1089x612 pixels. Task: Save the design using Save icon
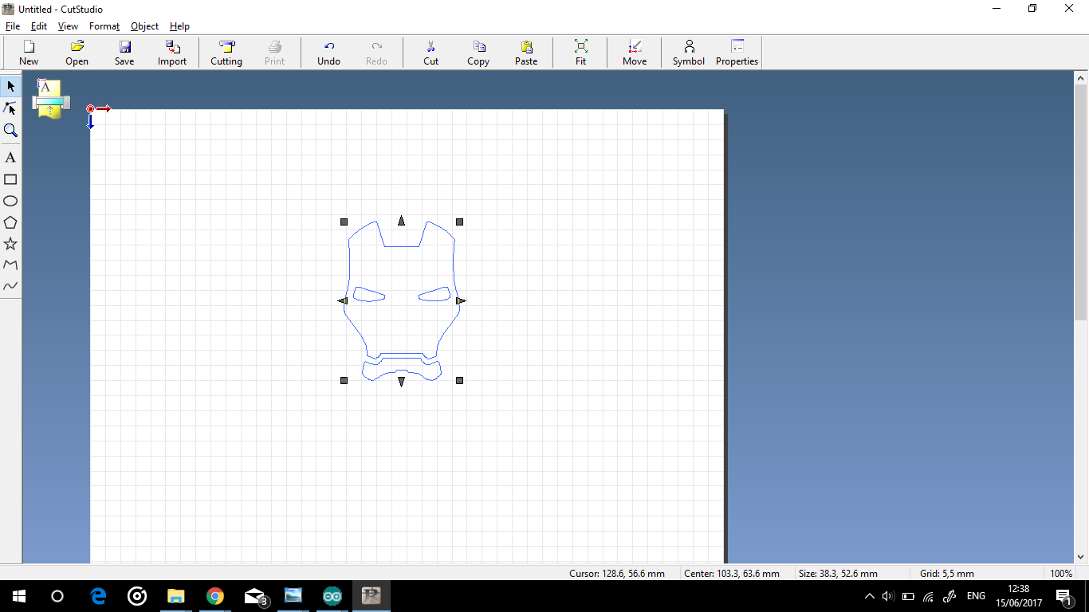pyautogui.click(x=124, y=53)
